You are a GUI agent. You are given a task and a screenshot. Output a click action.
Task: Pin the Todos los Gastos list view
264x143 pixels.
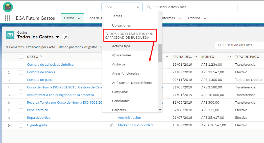tap(66, 37)
